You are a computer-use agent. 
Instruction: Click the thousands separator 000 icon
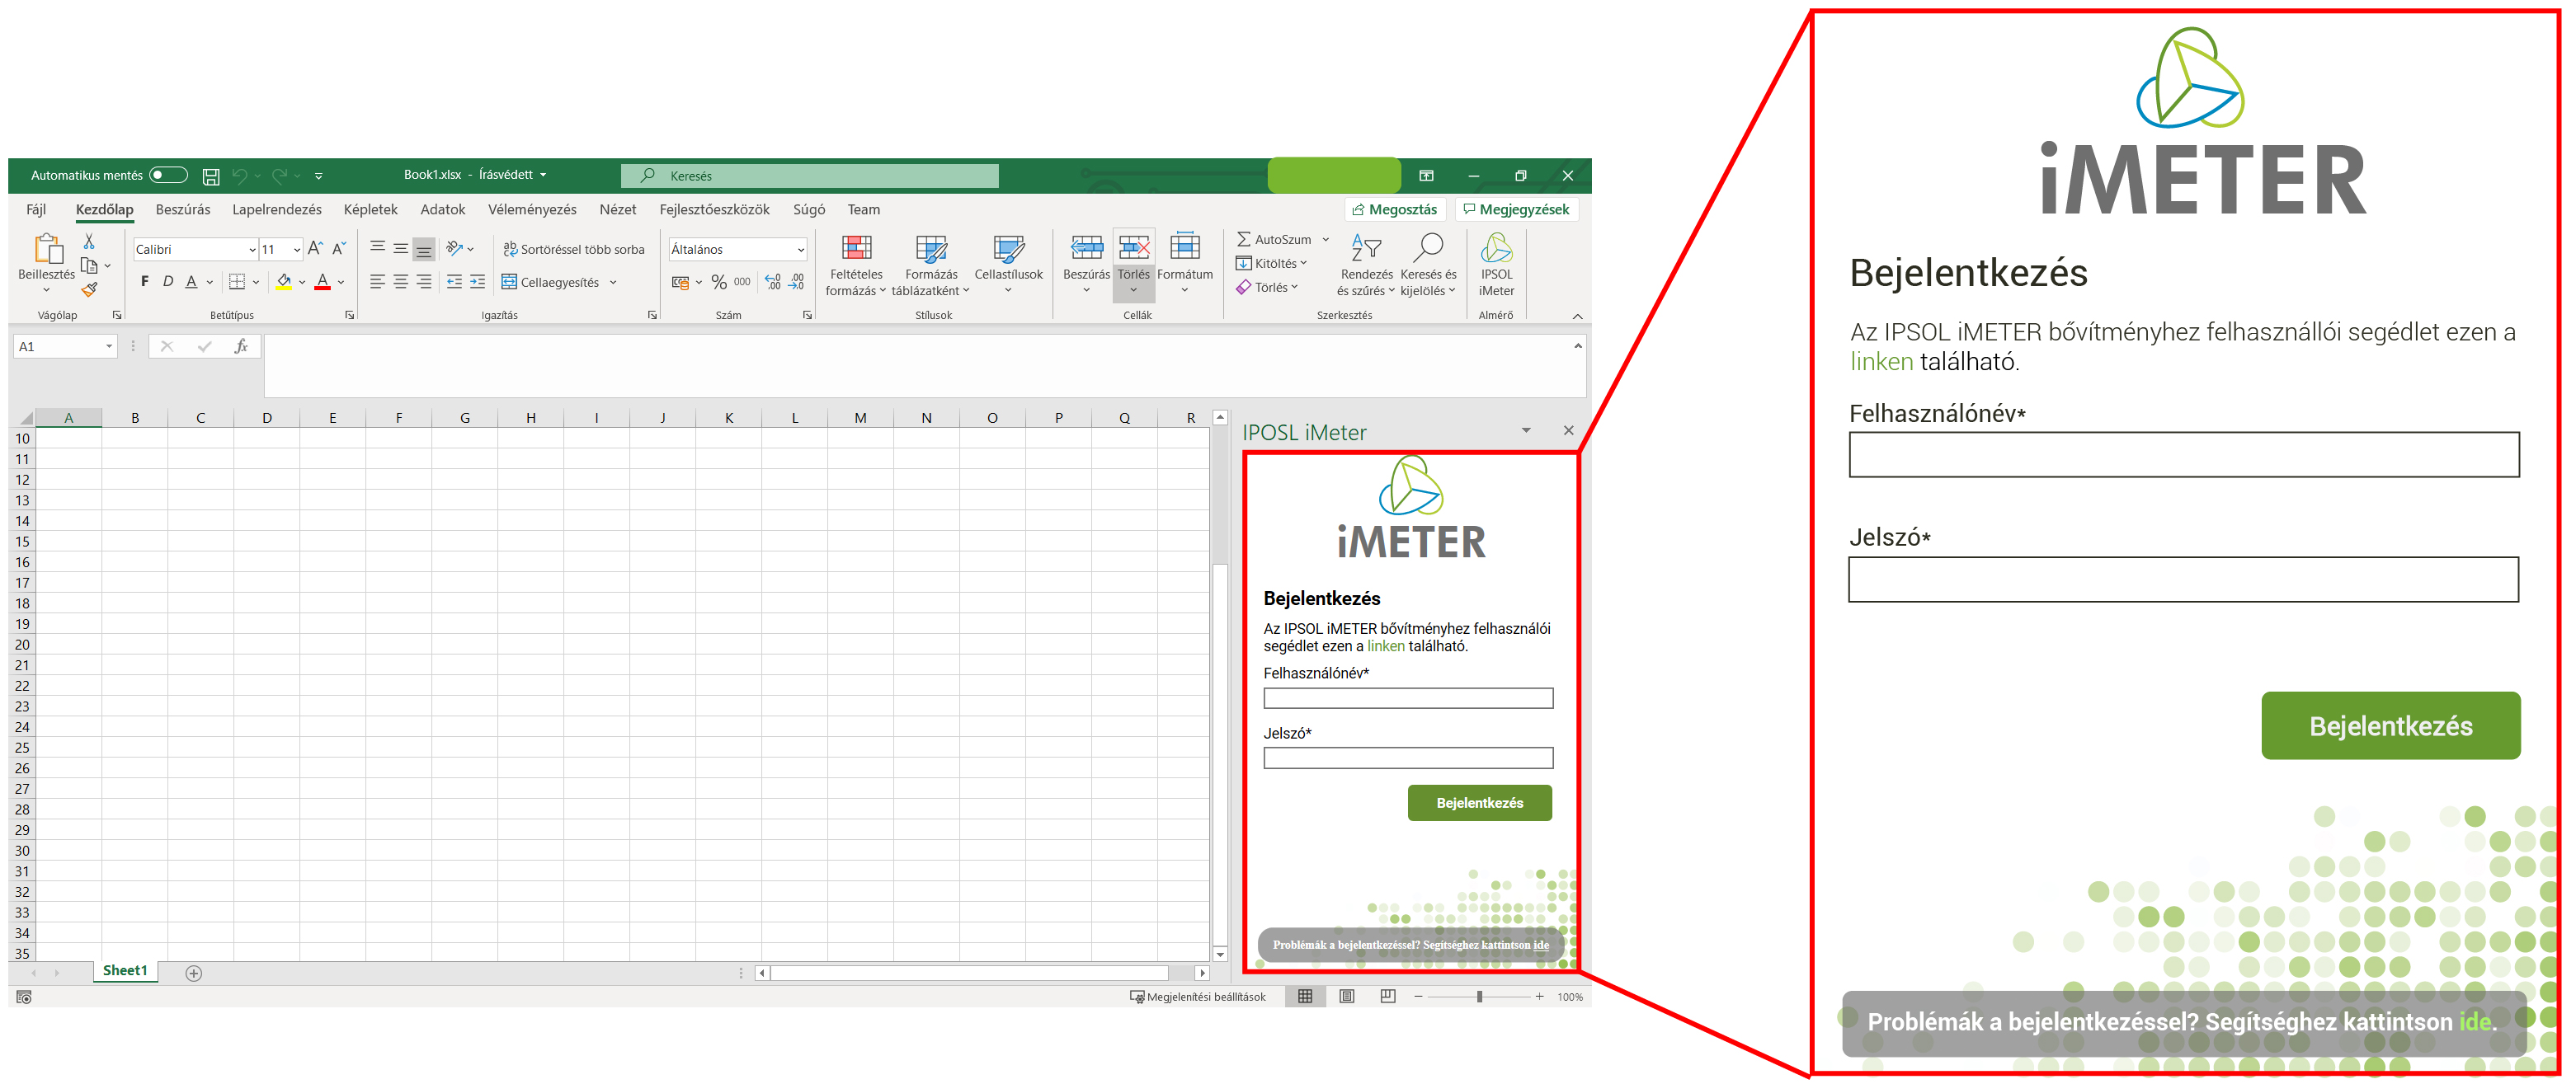tap(742, 282)
